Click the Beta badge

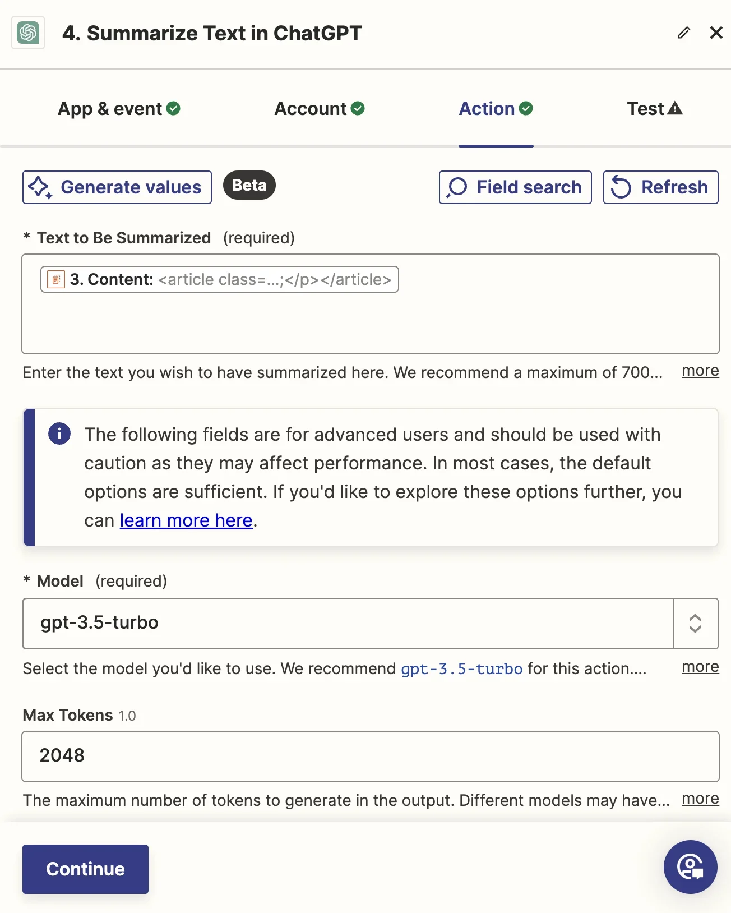coord(249,185)
